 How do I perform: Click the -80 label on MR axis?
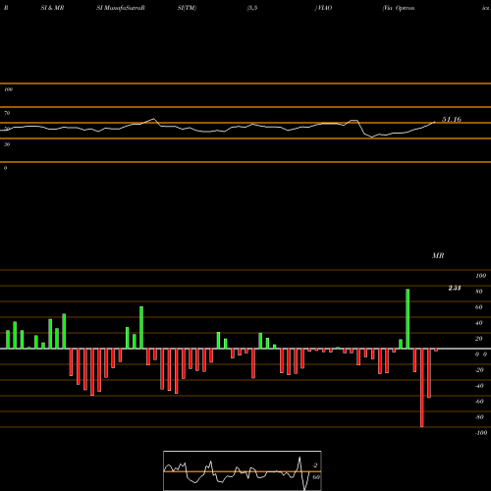click(479, 417)
